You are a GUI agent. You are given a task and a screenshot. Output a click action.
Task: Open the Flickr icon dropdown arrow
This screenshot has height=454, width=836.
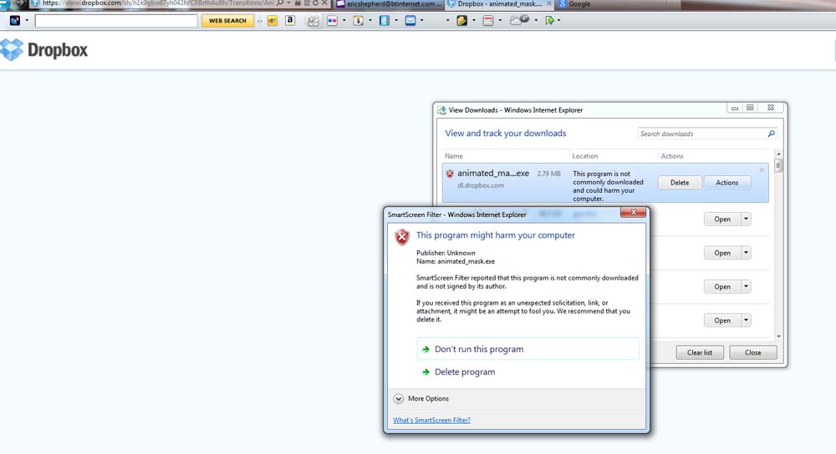344,21
